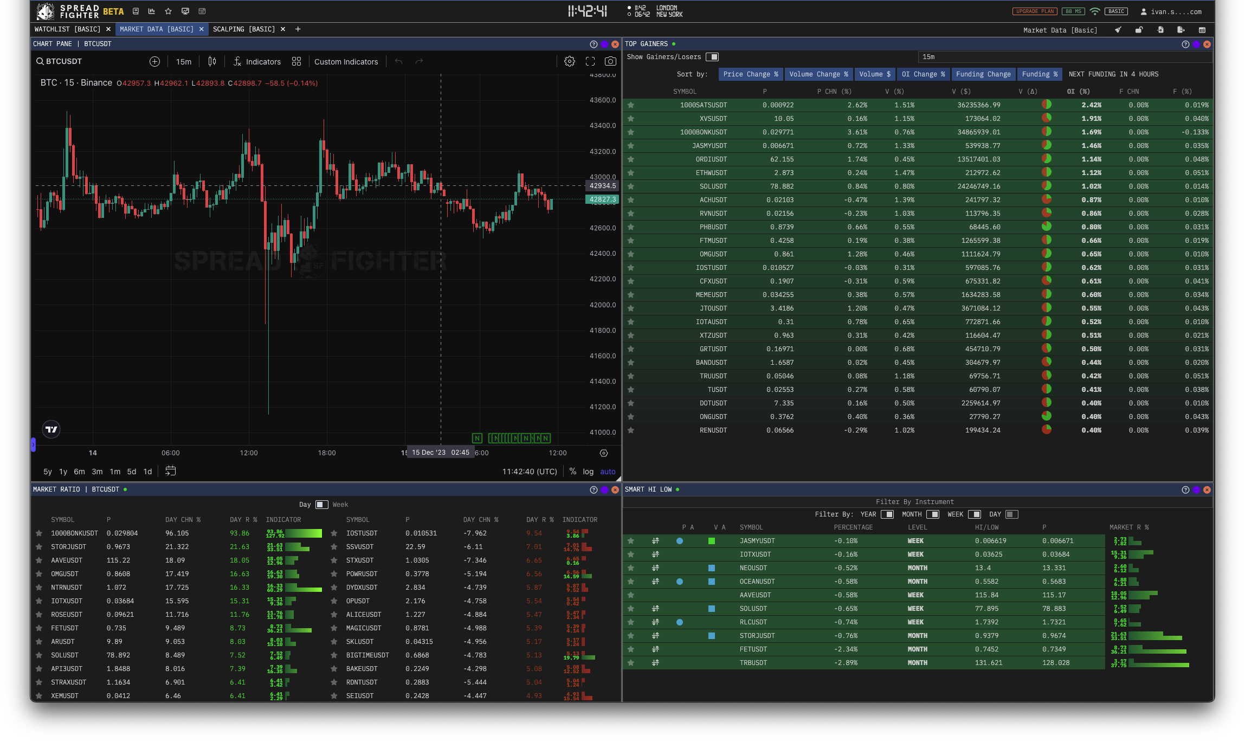Sort by Volume $

click(x=875, y=74)
